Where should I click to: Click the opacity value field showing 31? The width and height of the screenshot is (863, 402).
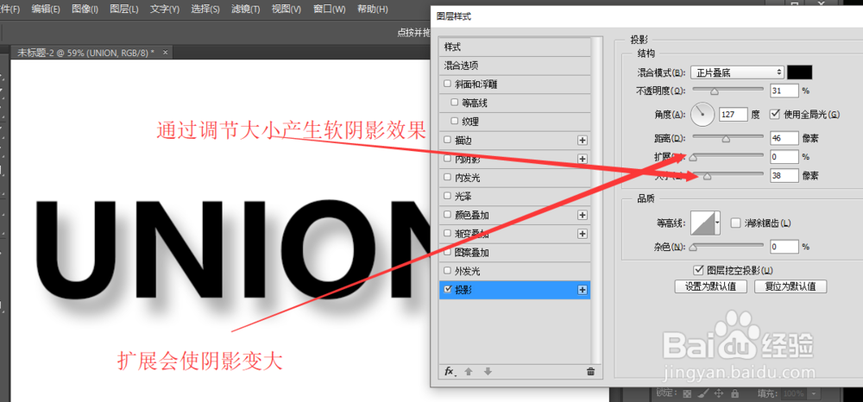pyautogui.click(x=784, y=91)
